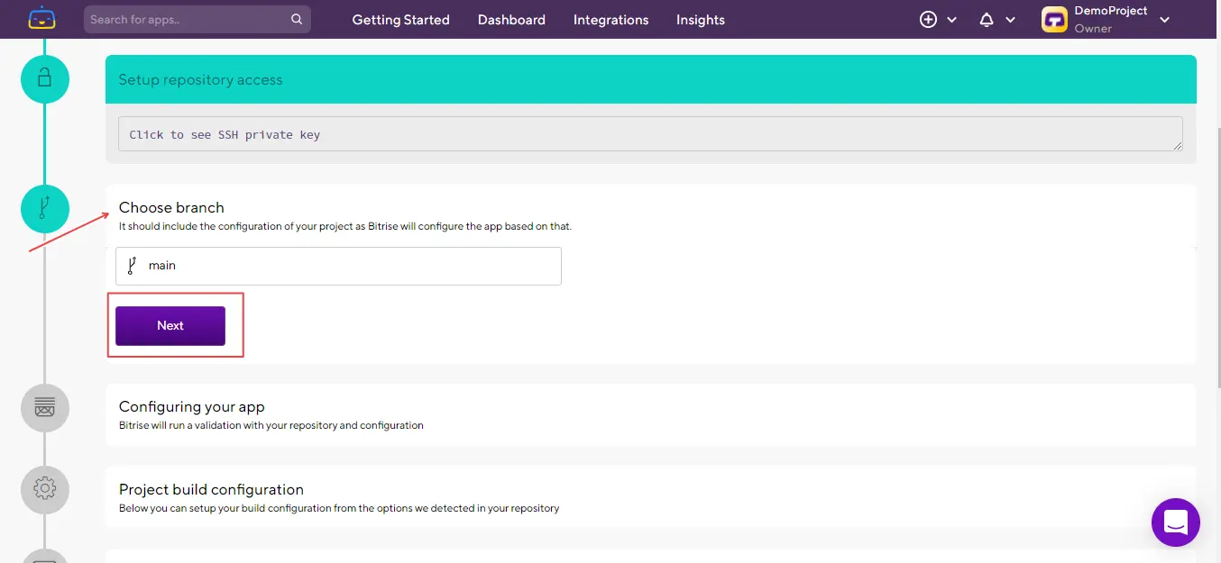Click the branch step circle icon
1221x563 pixels.
click(44, 208)
